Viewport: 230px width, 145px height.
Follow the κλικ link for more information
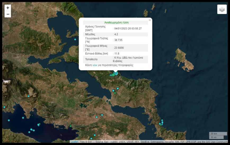pyautogui.click(x=95, y=65)
